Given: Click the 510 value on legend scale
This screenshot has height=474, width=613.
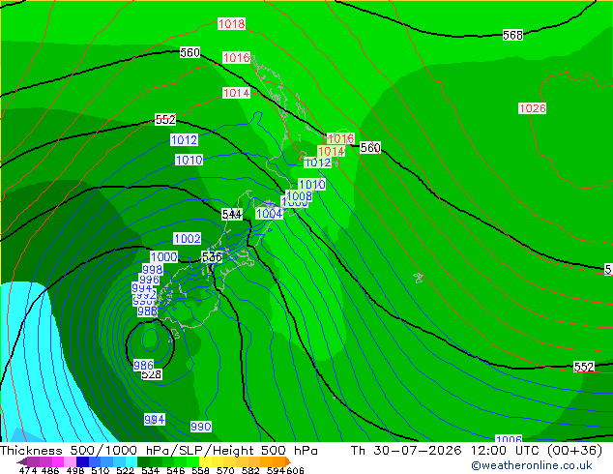Looking at the screenshot, I should [x=101, y=470].
